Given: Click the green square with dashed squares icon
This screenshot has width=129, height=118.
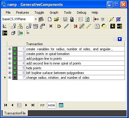Looking at the screenshot, I should pos(20,33).
